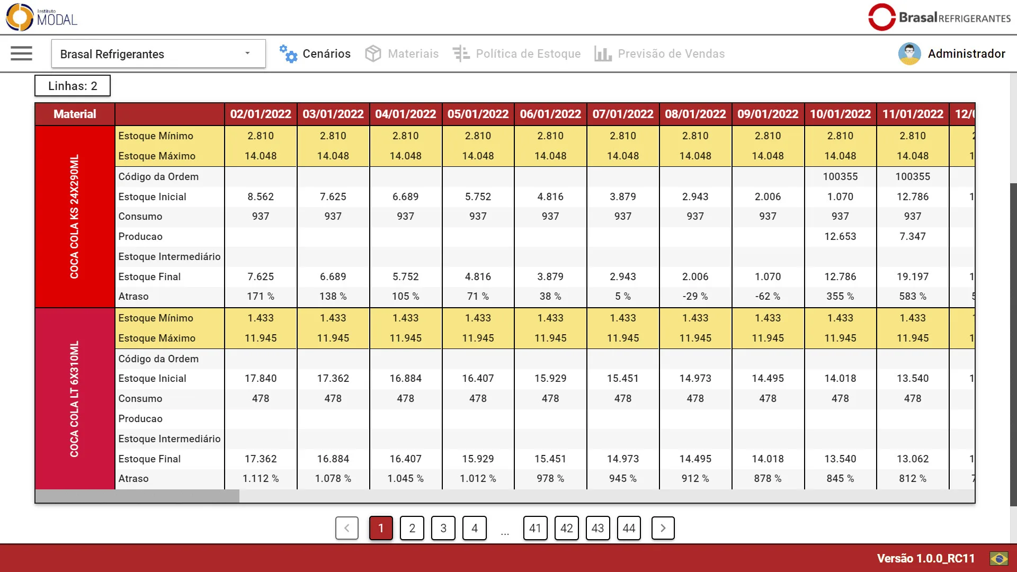Click the Brasal Refrigerantes logo
This screenshot has width=1017, height=572.
pos(939,17)
